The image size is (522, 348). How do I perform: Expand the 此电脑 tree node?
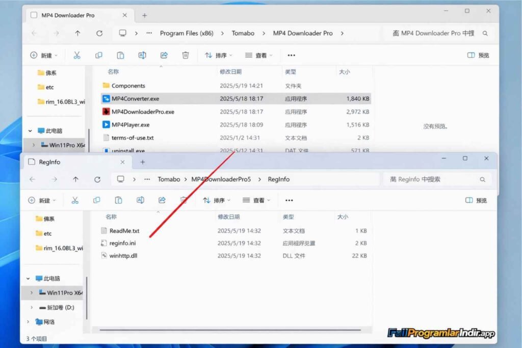click(30, 278)
